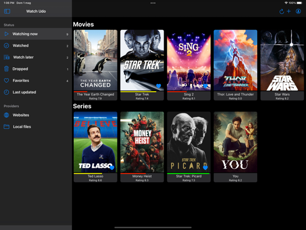Open the Favorites list
Screen dimensions: 306x230
click(x=36, y=81)
